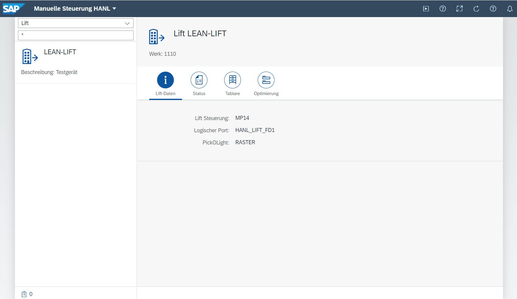Select the Lift-Daten info icon tab
The height and width of the screenshot is (299, 517).
tap(165, 80)
